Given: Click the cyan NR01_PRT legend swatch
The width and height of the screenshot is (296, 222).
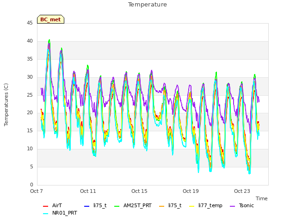Looking at the screenshot, I should click(x=45, y=214).
